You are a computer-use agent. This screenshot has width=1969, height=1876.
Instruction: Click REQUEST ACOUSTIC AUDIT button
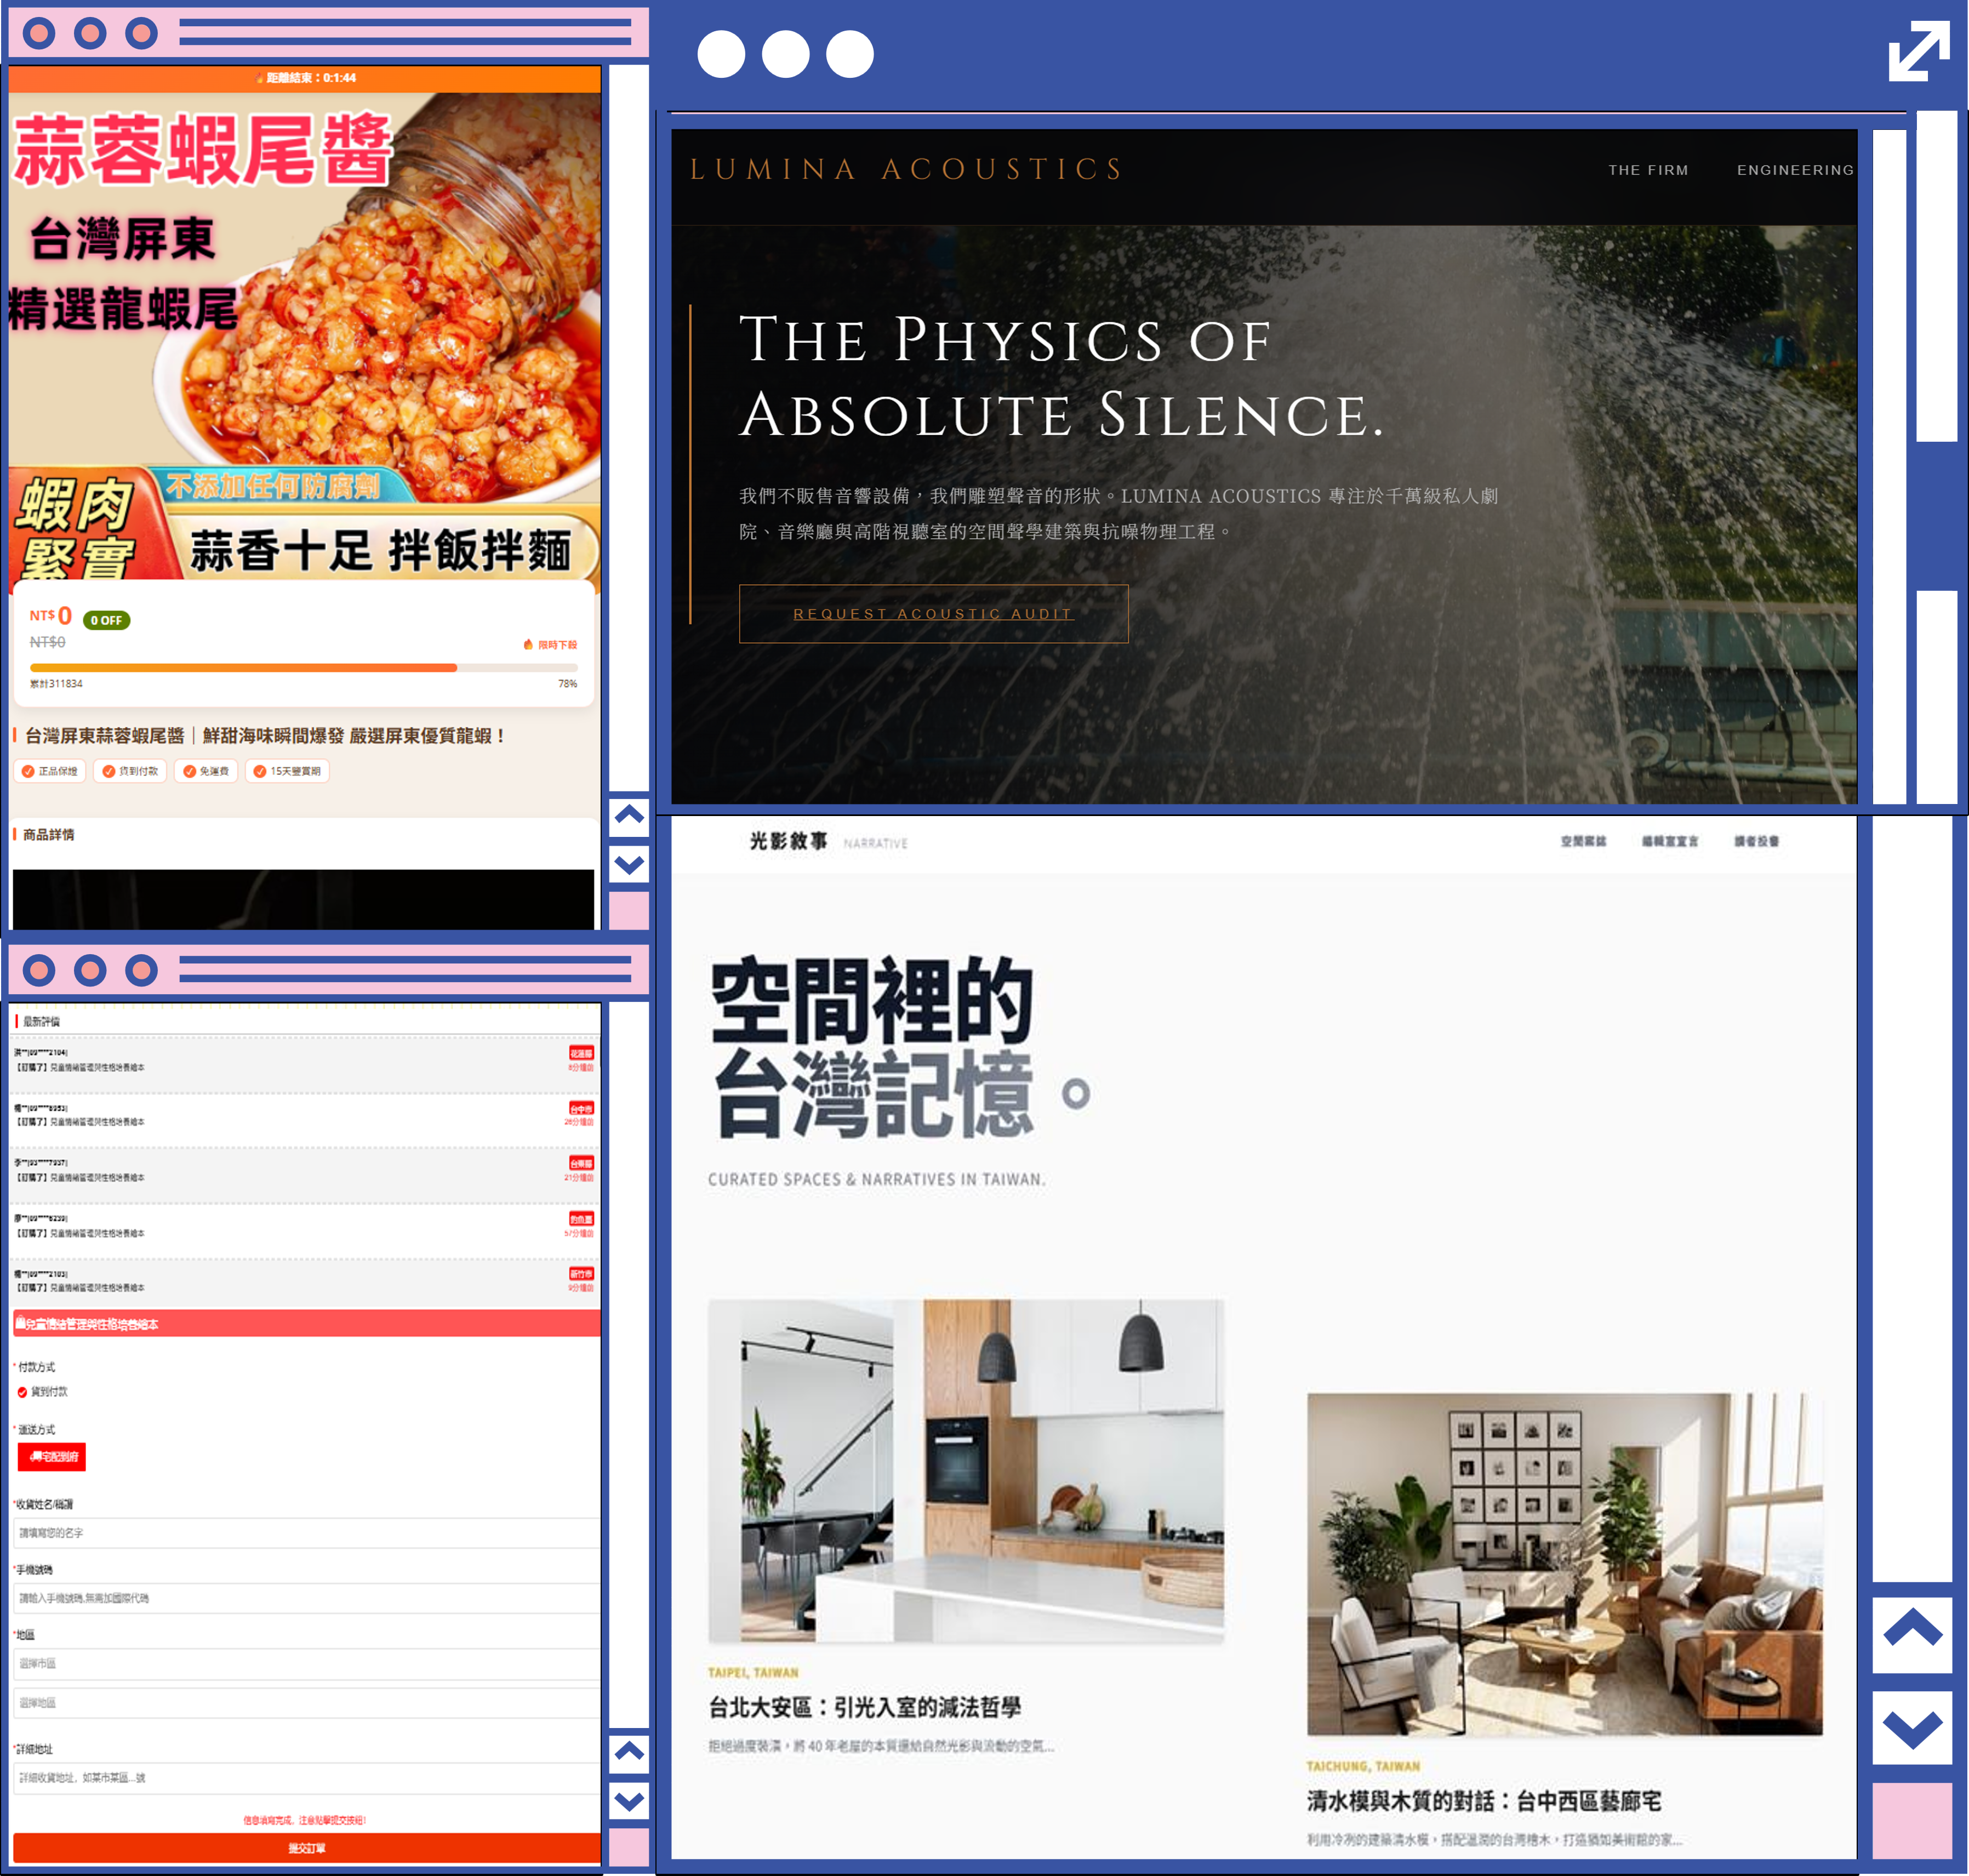(933, 614)
